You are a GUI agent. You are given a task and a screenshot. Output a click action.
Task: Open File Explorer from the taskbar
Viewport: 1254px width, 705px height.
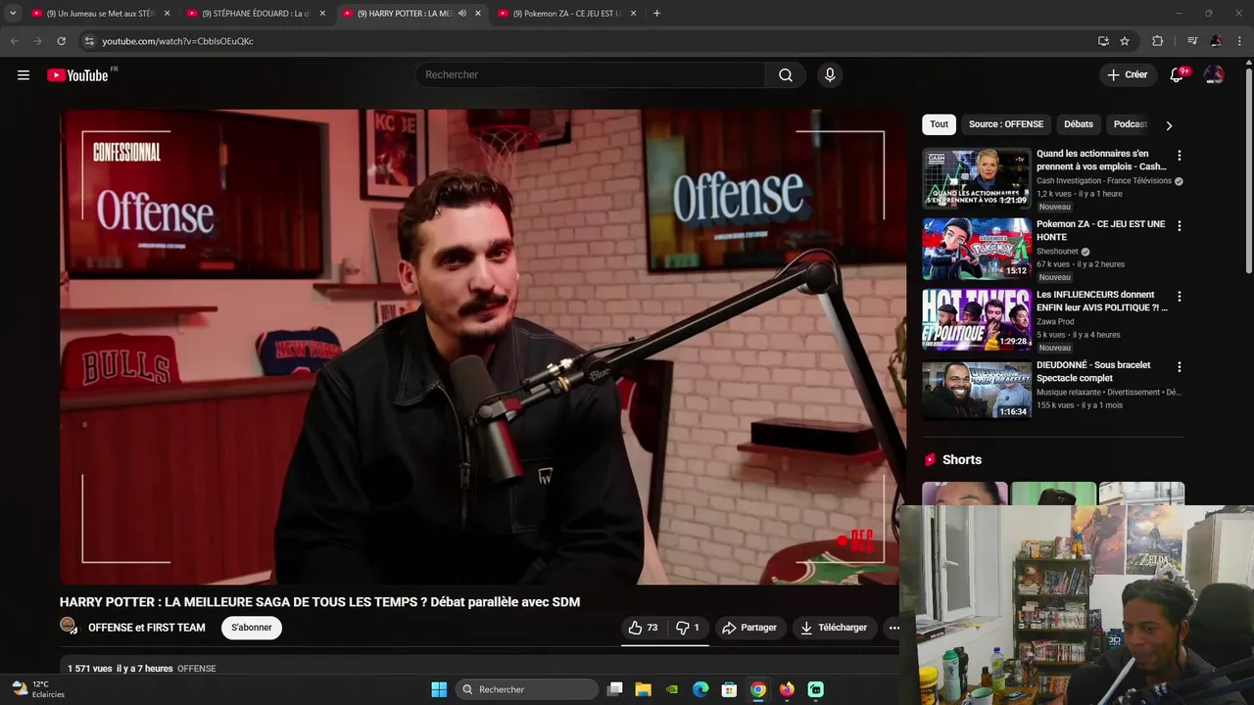point(643,689)
